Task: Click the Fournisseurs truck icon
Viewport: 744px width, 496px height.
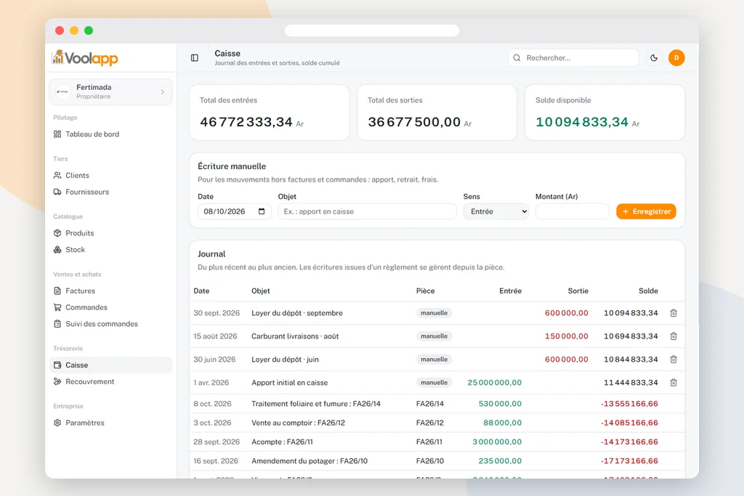Action: (x=57, y=192)
